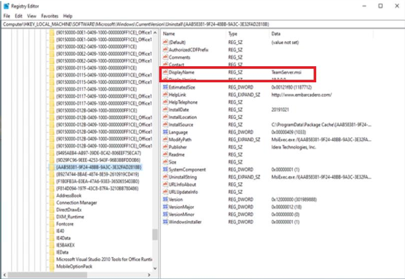
Task: Select the HelpLink value icon
Action: point(165,94)
